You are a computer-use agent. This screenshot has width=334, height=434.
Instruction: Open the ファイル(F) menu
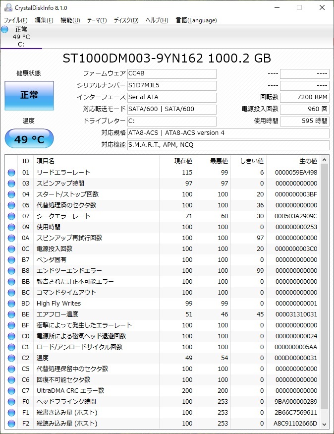[15, 20]
